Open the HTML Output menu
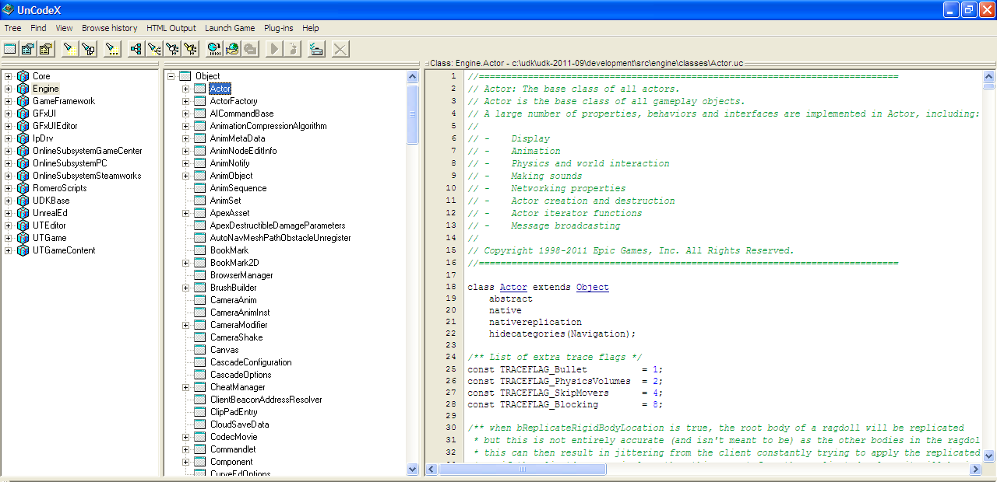 [x=171, y=28]
